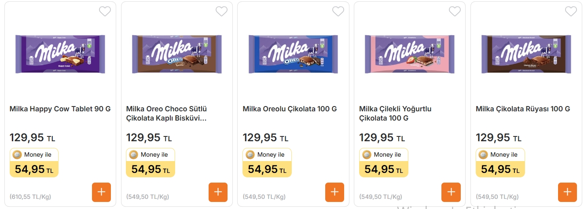Toggle heart on Milka Çikolata Rüyası

(571, 11)
